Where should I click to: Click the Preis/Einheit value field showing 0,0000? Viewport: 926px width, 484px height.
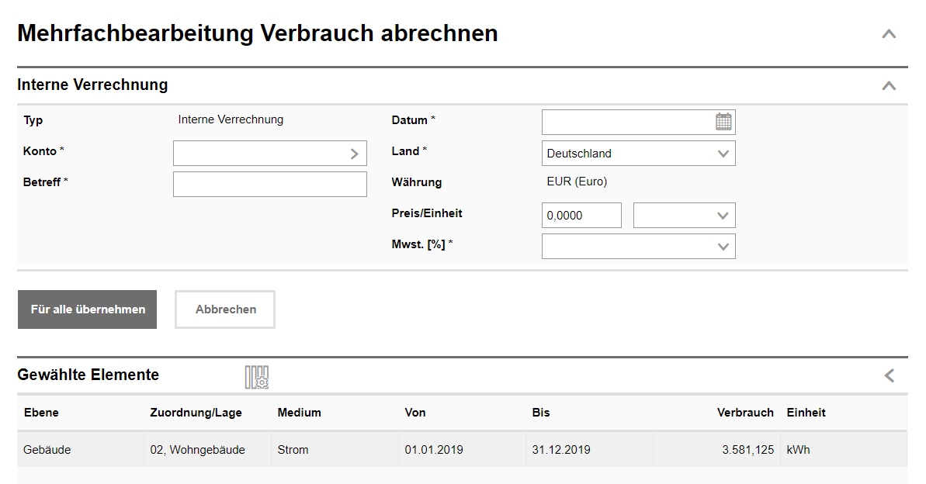click(x=581, y=215)
